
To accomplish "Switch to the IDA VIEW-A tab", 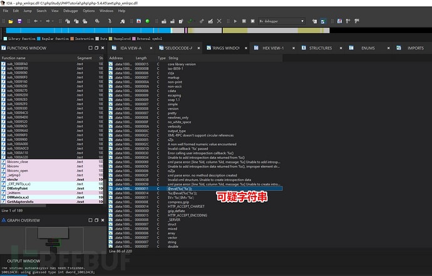I will coord(131,48).
